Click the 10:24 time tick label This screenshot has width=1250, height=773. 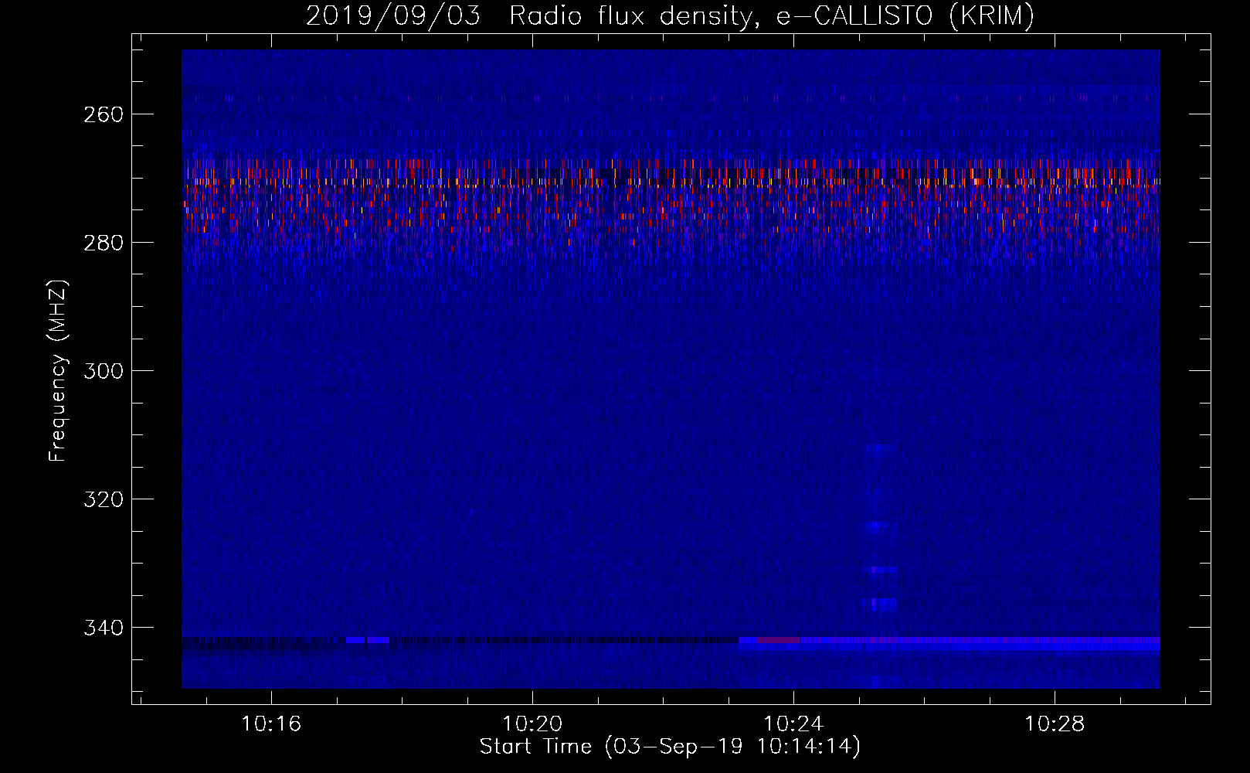coord(793,724)
